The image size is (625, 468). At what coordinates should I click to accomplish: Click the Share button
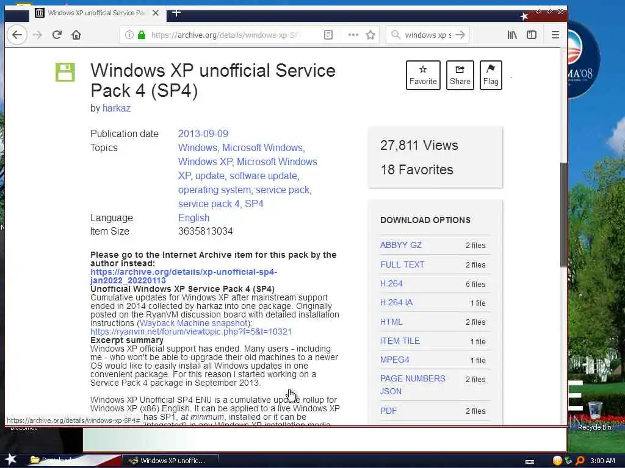click(460, 75)
